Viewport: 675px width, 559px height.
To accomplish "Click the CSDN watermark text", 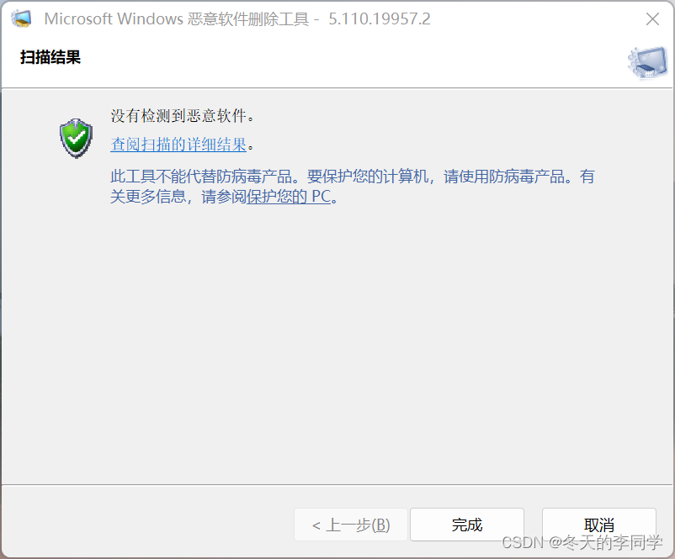I will point(582,543).
